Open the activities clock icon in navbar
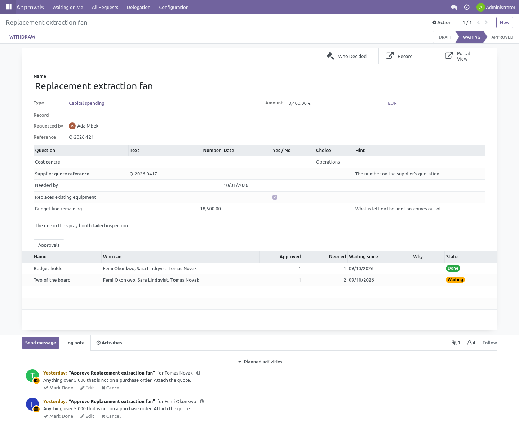Viewport: 519px width, 425px height. [x=467, y=7]
